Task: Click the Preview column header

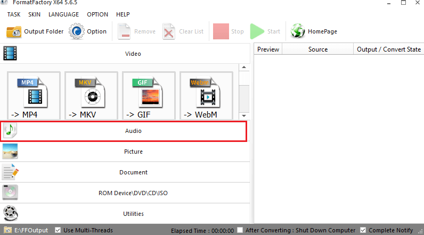Action: (x=268, y=49)
